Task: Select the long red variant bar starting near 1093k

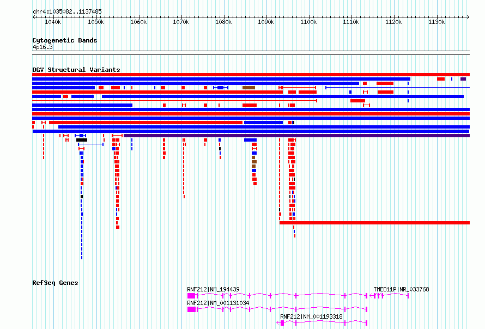Action: tap(374, 223)
